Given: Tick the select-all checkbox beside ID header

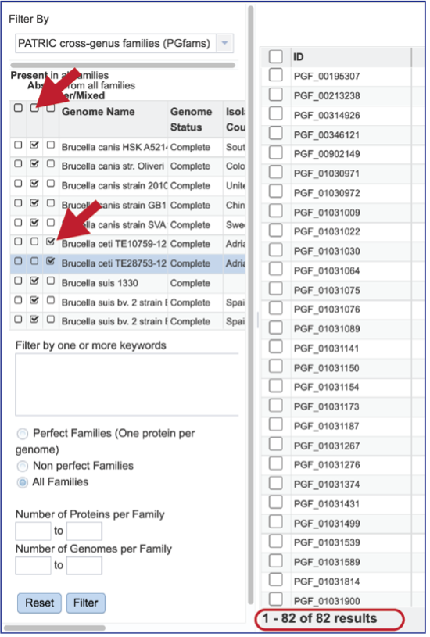Looking at the screenshot, I should pyautogui.click(x=275, y=56).
